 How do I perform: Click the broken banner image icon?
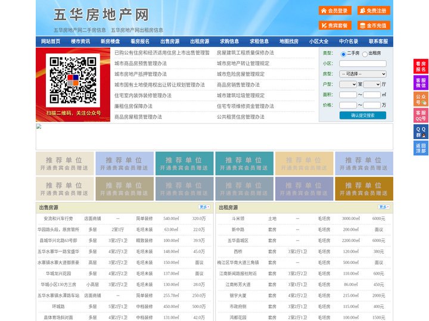(x=39, y=127)
